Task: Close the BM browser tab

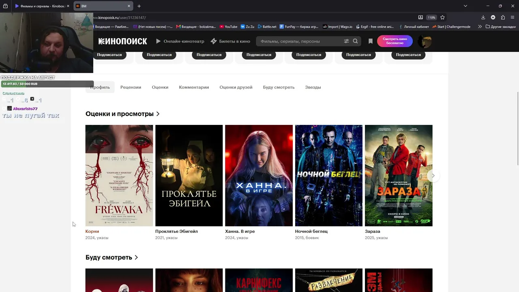Action: (129, 6)
